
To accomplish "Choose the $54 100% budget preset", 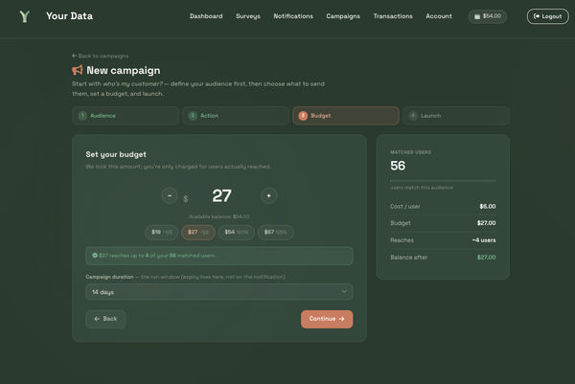I will click(237, 233).
